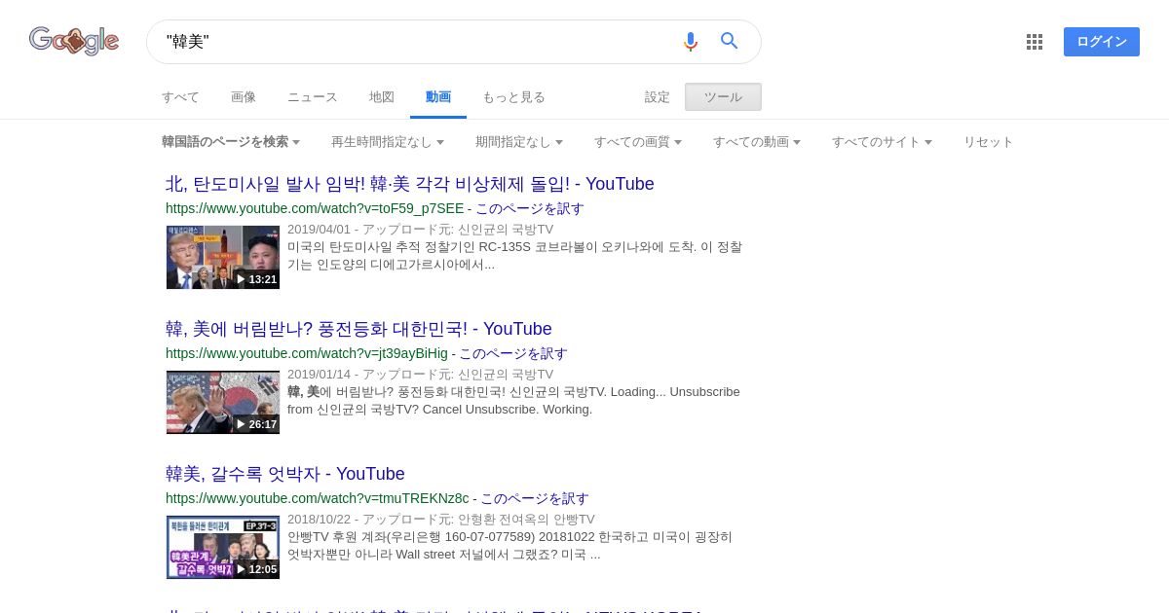
Task: Switch to the すべて tab
Action: pyautogui.click(x=180, y=97)
